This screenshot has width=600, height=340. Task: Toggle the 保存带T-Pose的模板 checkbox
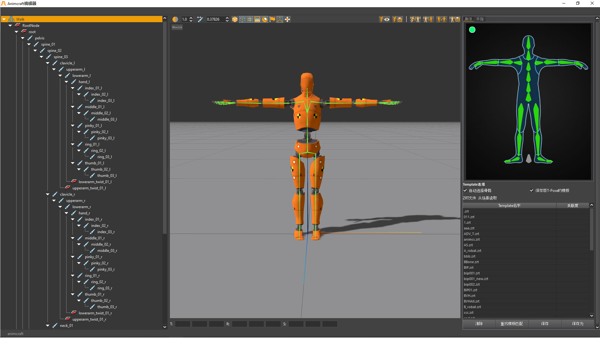pos(532,190)
